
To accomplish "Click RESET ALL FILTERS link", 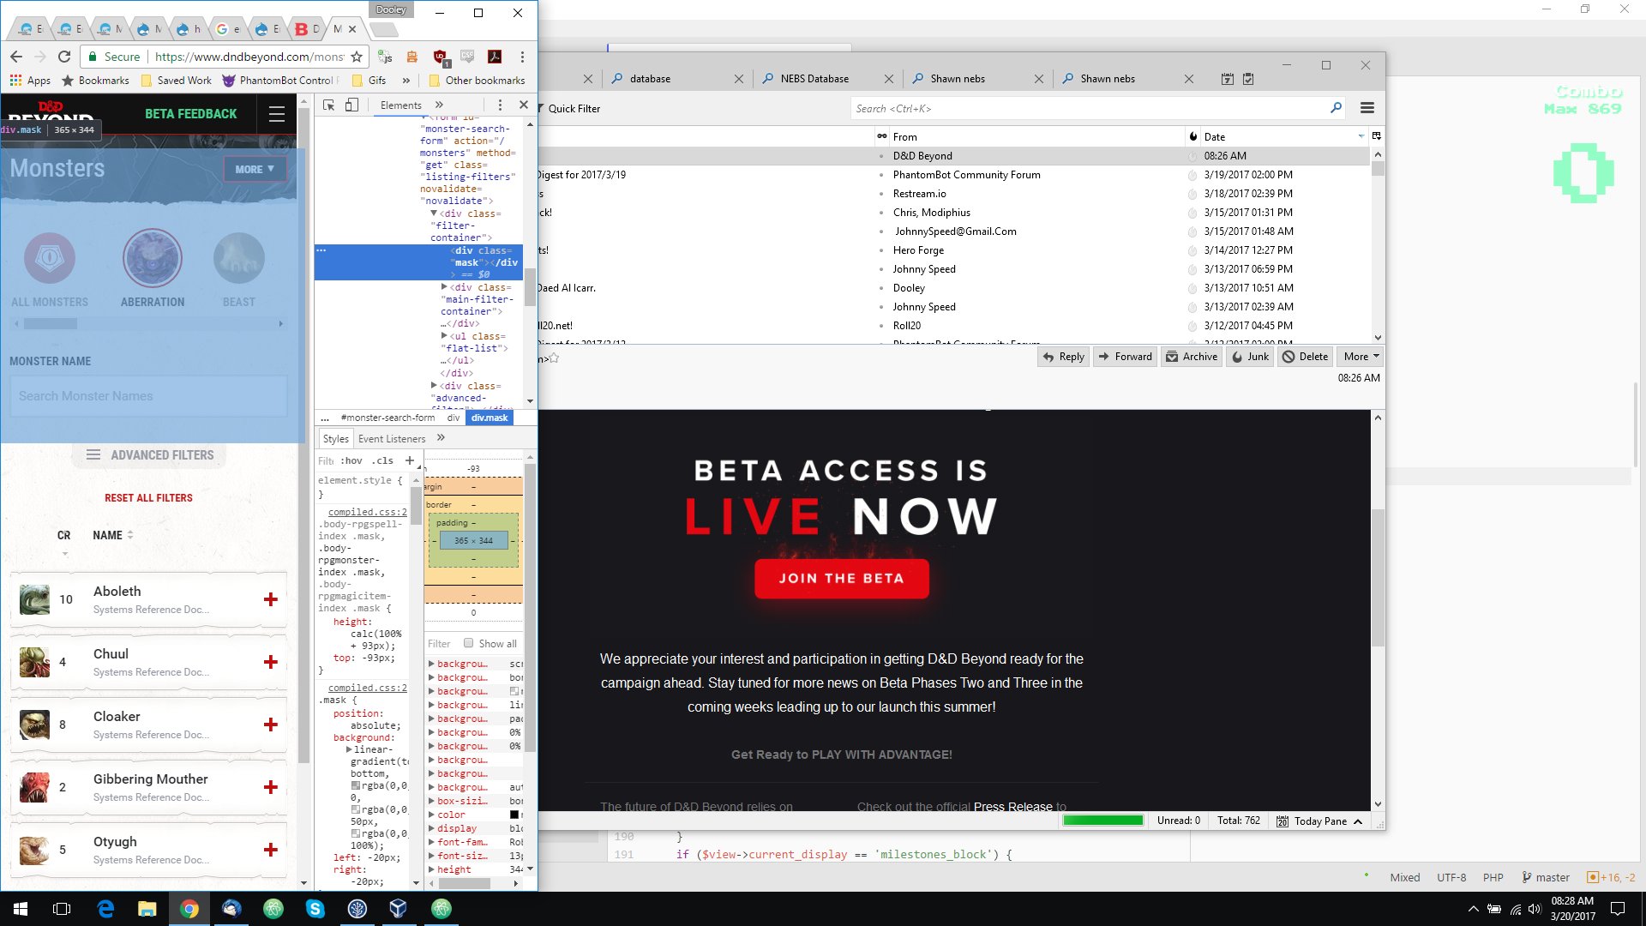I will (148, 497).
